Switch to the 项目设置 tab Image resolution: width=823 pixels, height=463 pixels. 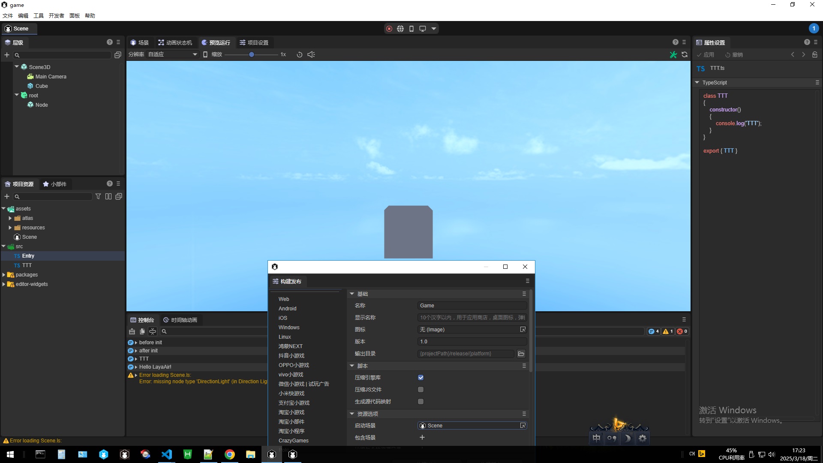click(254, 42)
